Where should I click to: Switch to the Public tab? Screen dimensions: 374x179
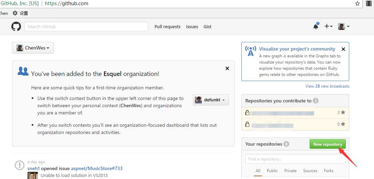pos(272,171)
